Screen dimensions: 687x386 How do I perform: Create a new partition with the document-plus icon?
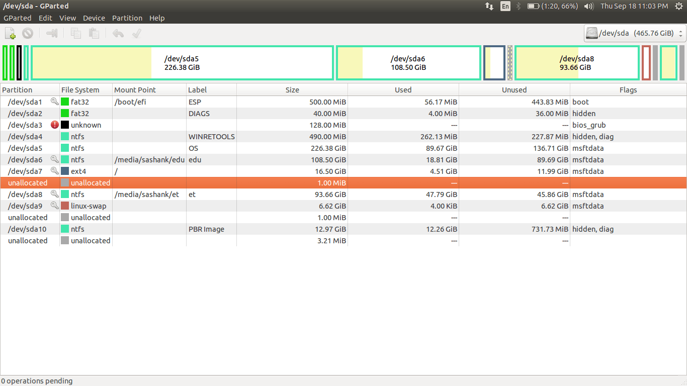[10, 33]
